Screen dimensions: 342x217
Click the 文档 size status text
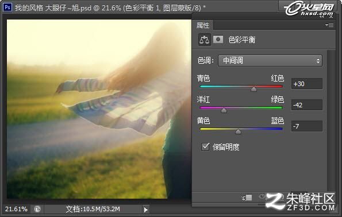pyautogui.click(x=93, y=210)
